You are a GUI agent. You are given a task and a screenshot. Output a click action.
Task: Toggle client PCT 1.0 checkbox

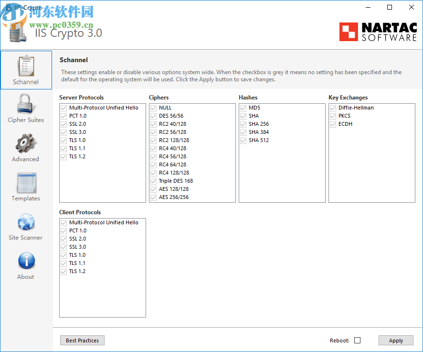[63, 231]
